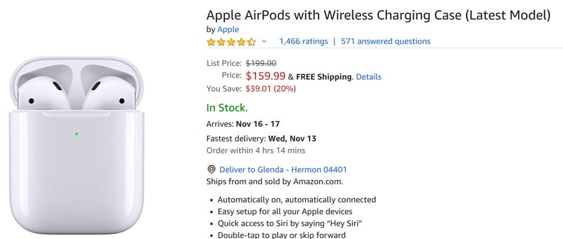Click the FREE Shipping text
The height and width of the screenshot is (239, 563).
tap(324, 76)
